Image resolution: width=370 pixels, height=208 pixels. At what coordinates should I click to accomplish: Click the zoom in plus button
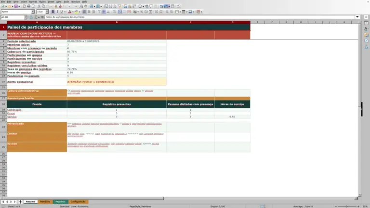click(358, 207)
